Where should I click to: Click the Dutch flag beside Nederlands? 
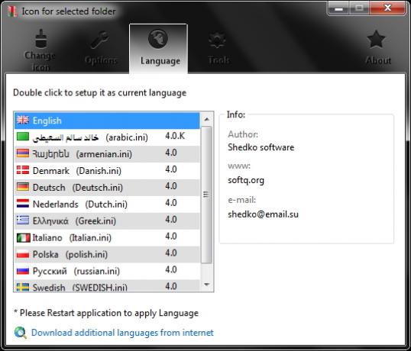pyautogui.click(x=23, y=204)
